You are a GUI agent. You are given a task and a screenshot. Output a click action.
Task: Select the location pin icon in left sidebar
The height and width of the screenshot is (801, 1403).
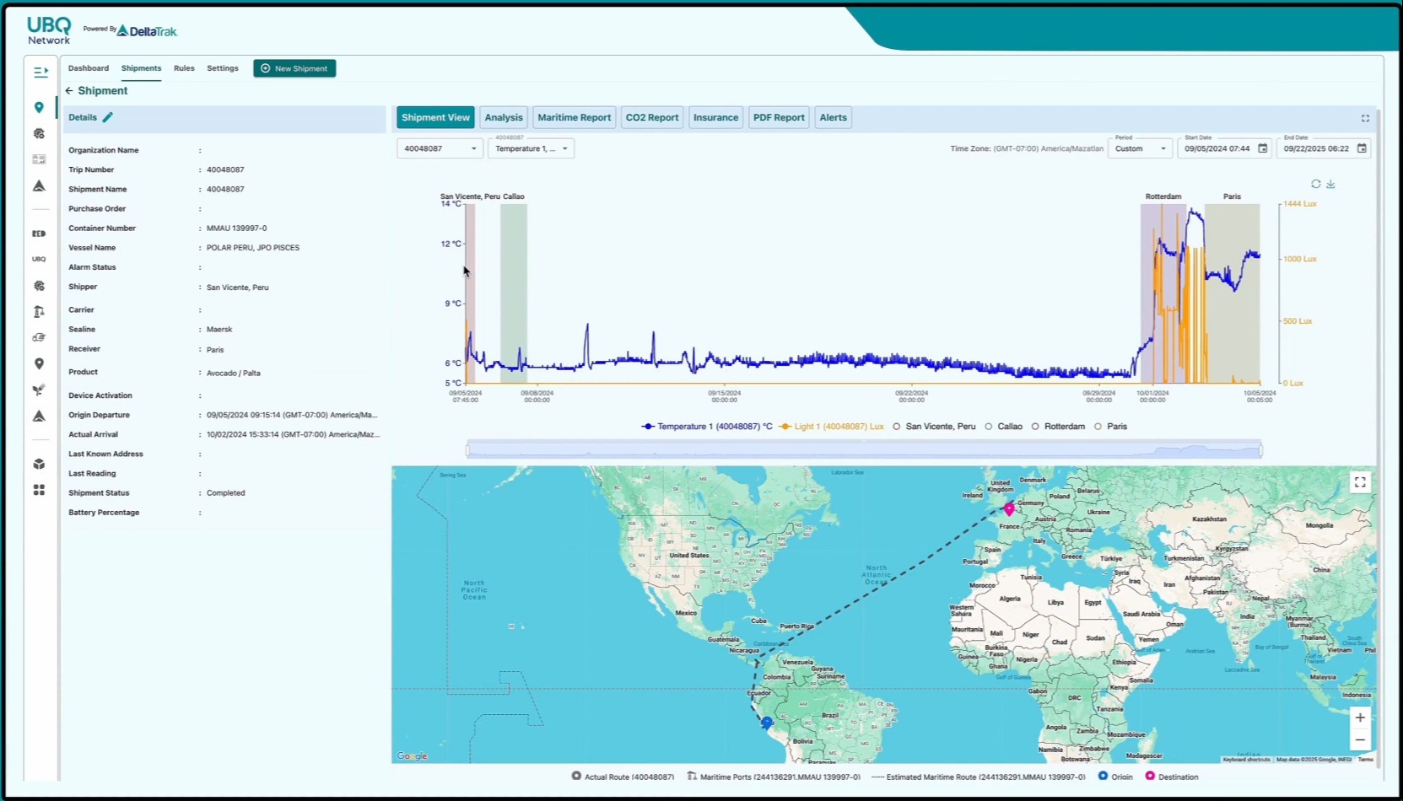[39, 107]
